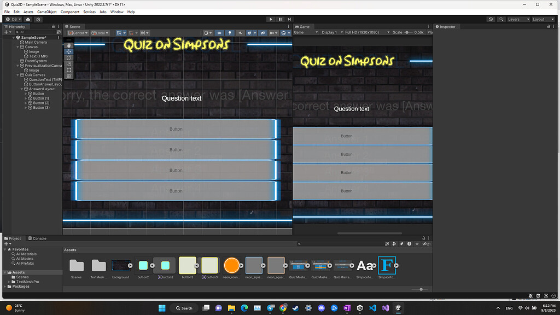The image size is (560, 315).
Task: Collapse the QuizCanvas hierarchy node
Action: 17,75
